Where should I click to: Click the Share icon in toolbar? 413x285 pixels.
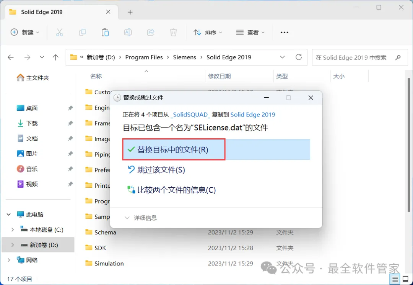click(x=151, y=33)
